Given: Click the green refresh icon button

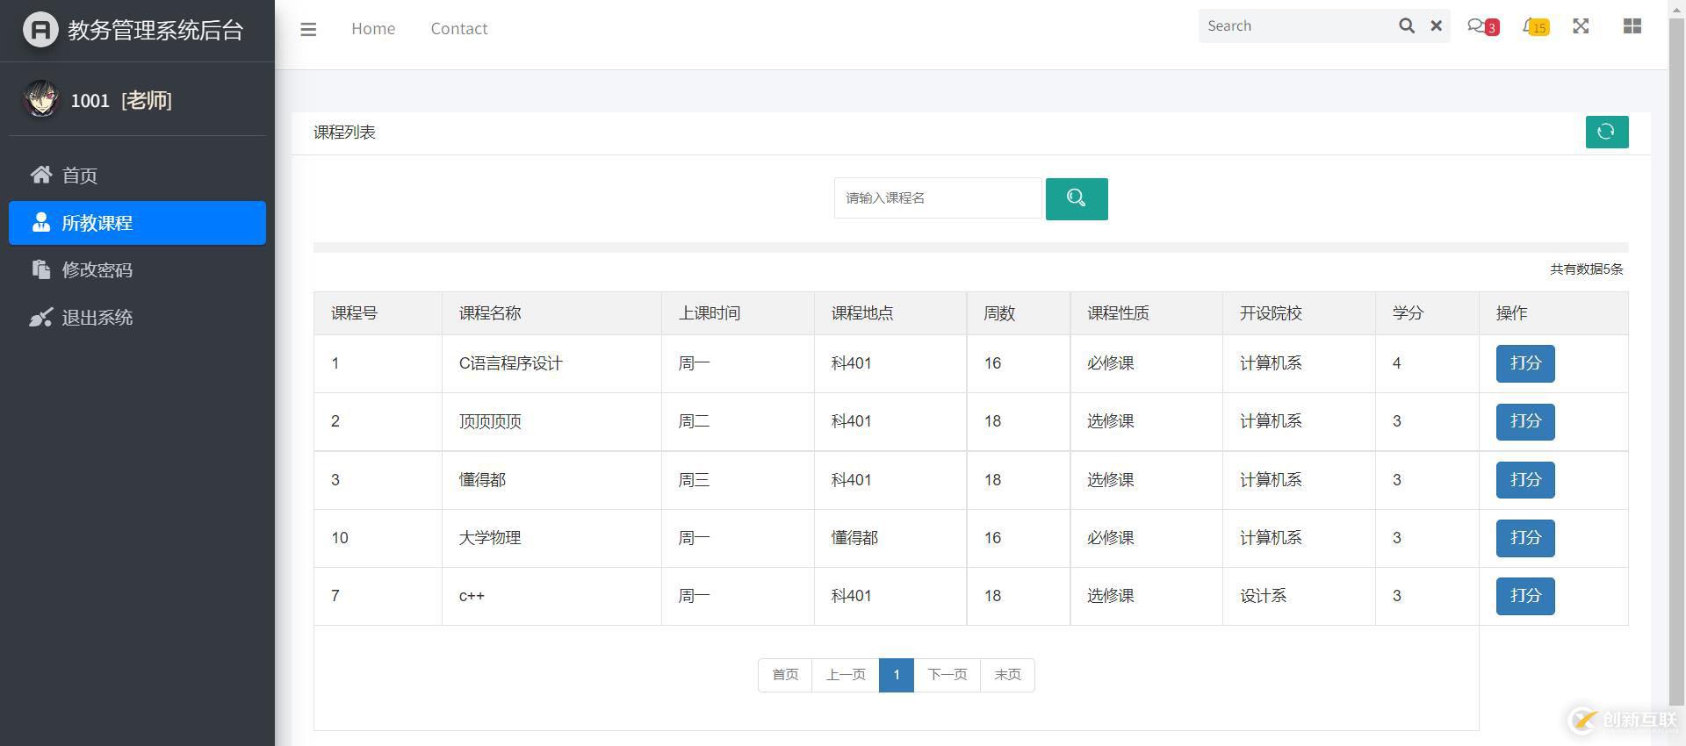Looking at the screenshot, I should click(1606, 132).
